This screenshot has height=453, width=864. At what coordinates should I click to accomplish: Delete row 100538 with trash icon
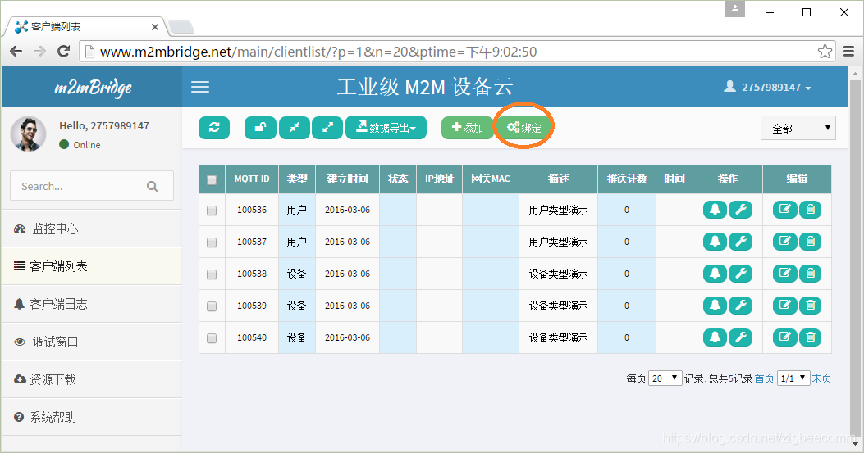(x=810, y=274)
